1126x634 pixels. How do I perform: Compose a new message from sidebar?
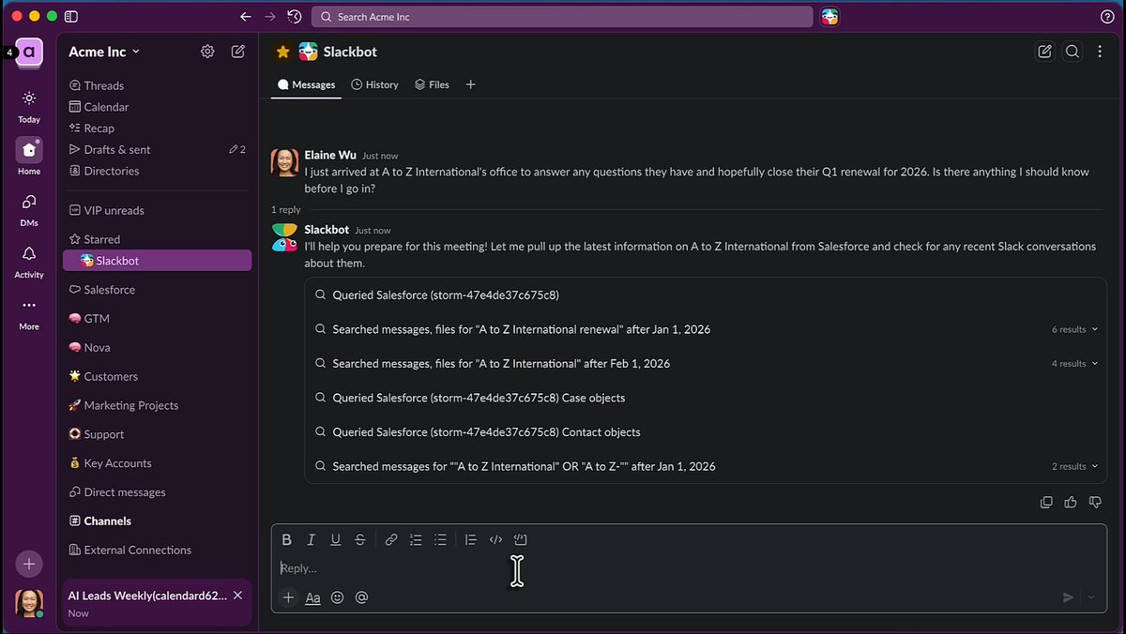tap(238, 52)
